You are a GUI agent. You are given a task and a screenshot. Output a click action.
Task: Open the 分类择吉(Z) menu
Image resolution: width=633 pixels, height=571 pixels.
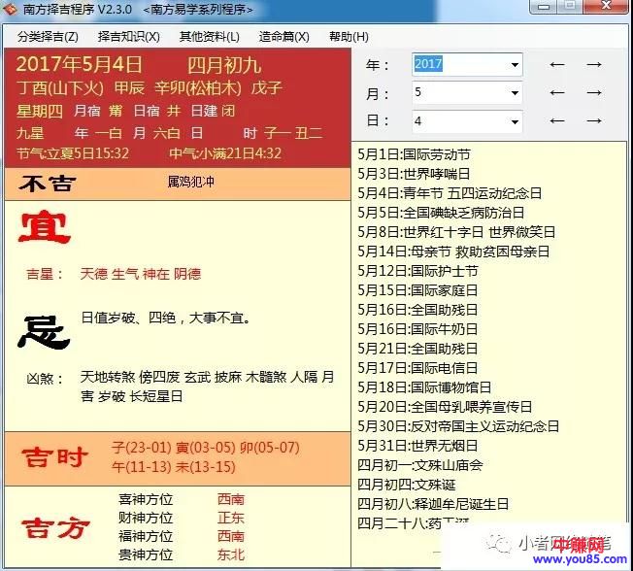48,37
